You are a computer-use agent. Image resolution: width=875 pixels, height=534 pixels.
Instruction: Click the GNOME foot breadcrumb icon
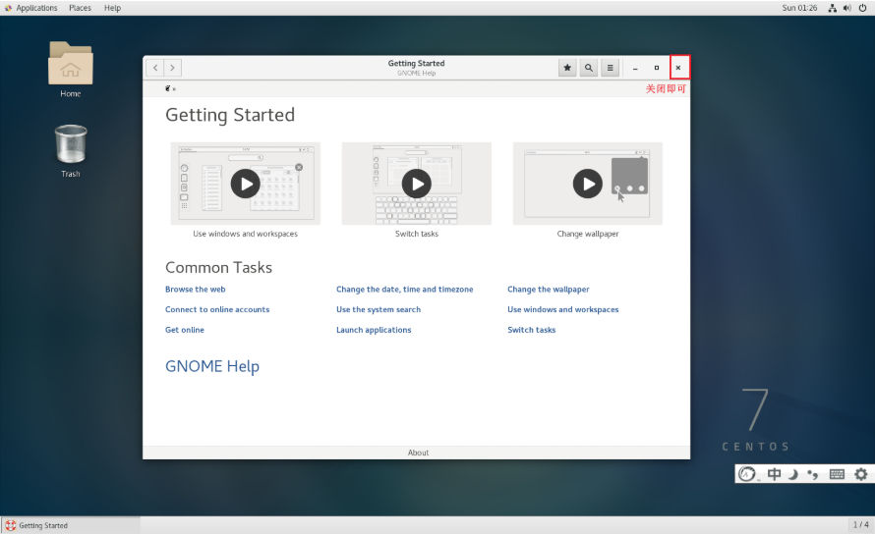168,88
